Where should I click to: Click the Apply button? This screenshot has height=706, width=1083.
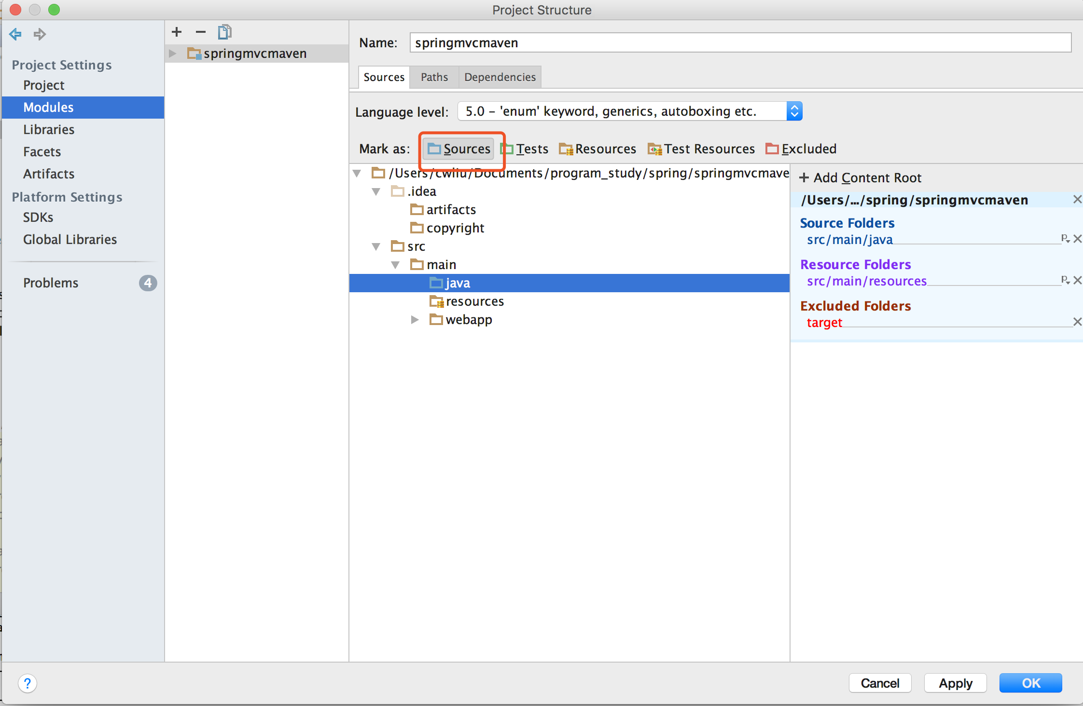[x=956, y=683]
